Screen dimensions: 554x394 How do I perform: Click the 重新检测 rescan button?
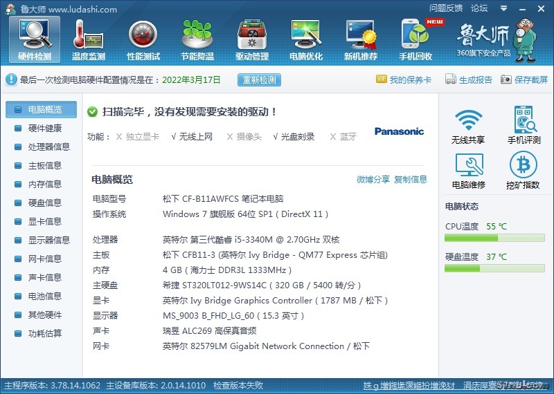(260, 79)
